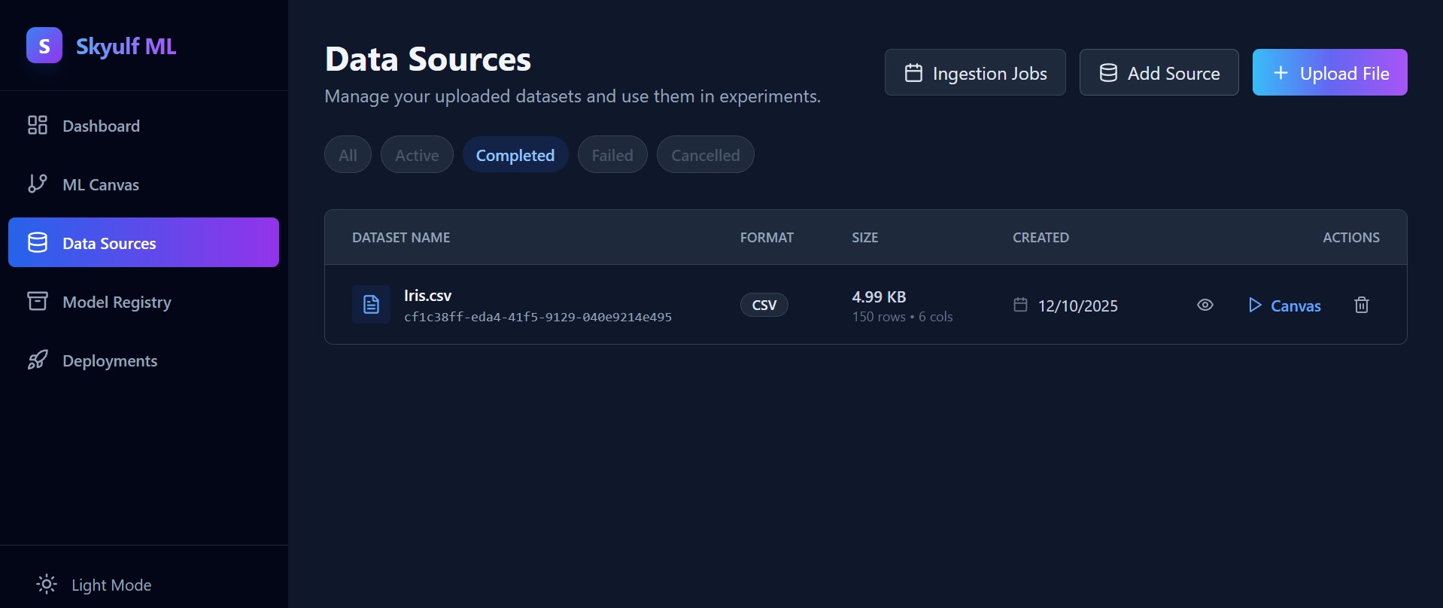Select Data Sources in the sidebar
Image resolution: width=1443 pixels, height=608 pixels.
point(143,243)
